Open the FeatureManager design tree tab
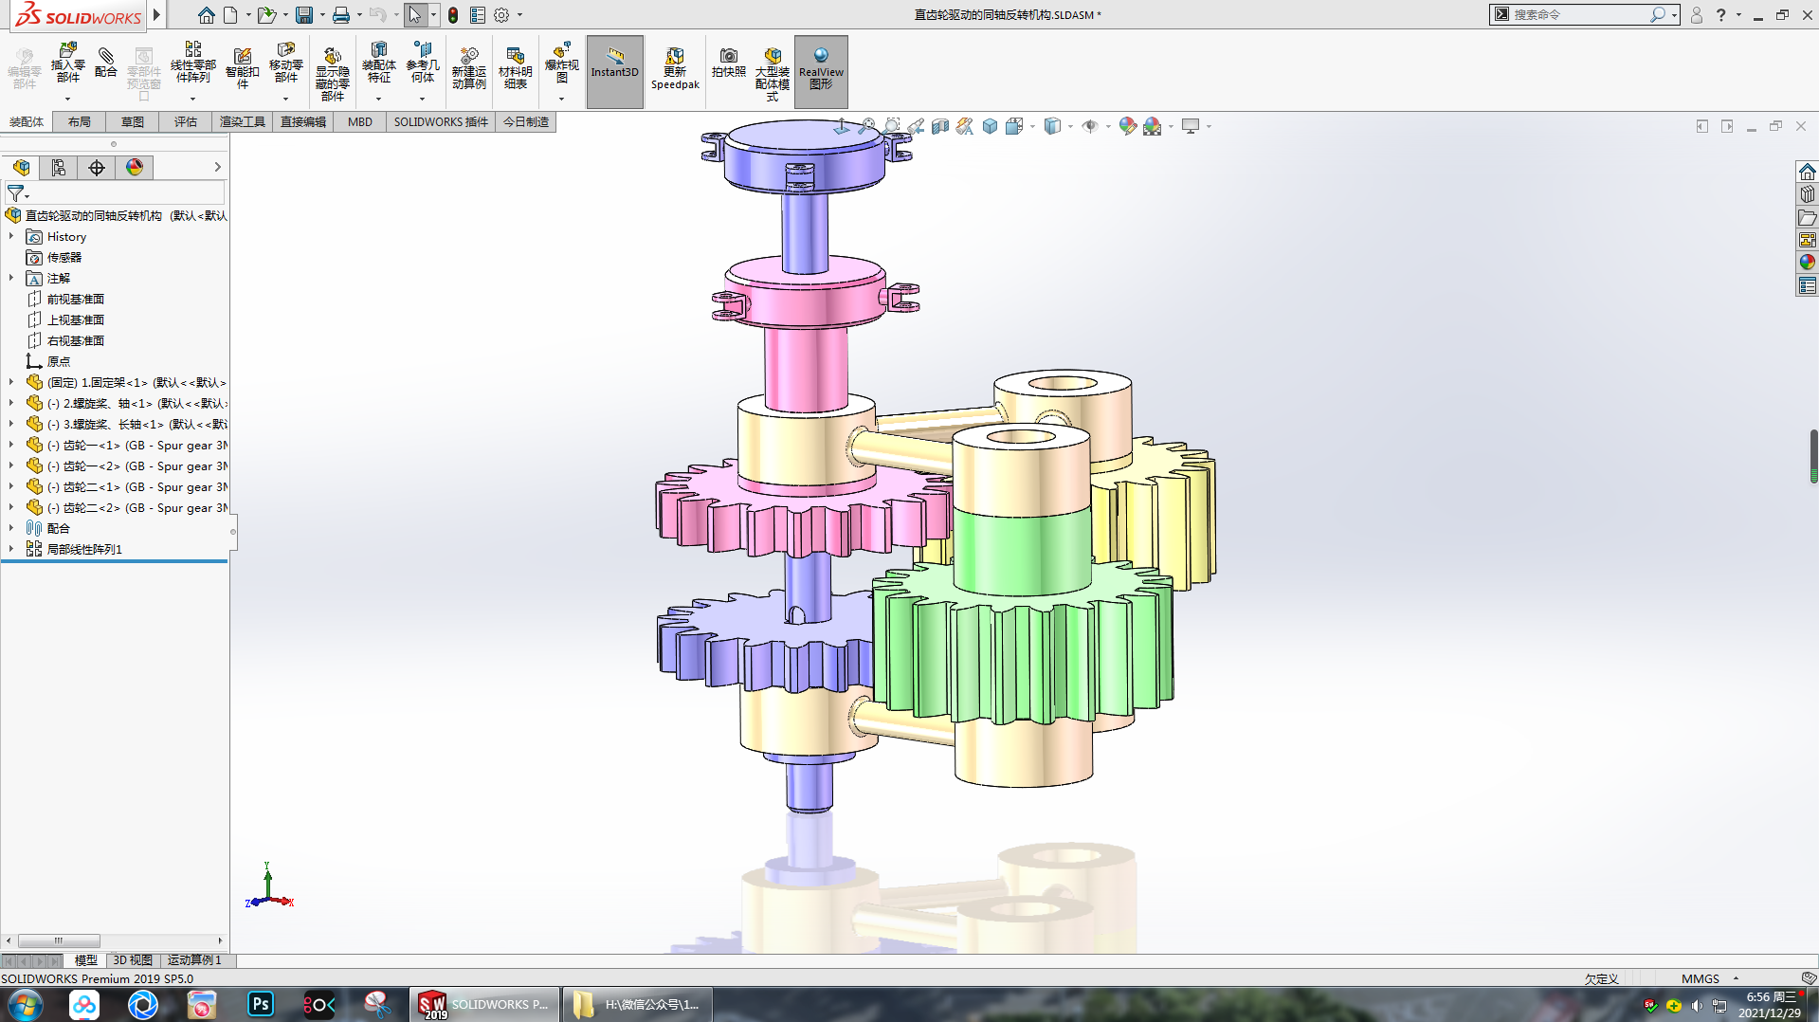This screenshot has height=1022, width=1819. (x=21, y=168)
